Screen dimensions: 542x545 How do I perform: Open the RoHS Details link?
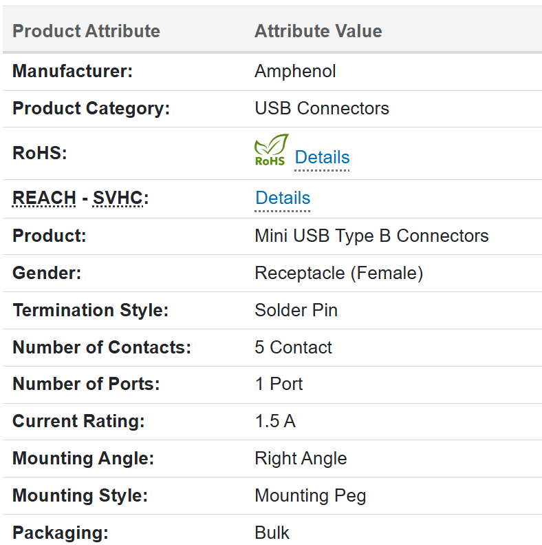pos(322,157)
